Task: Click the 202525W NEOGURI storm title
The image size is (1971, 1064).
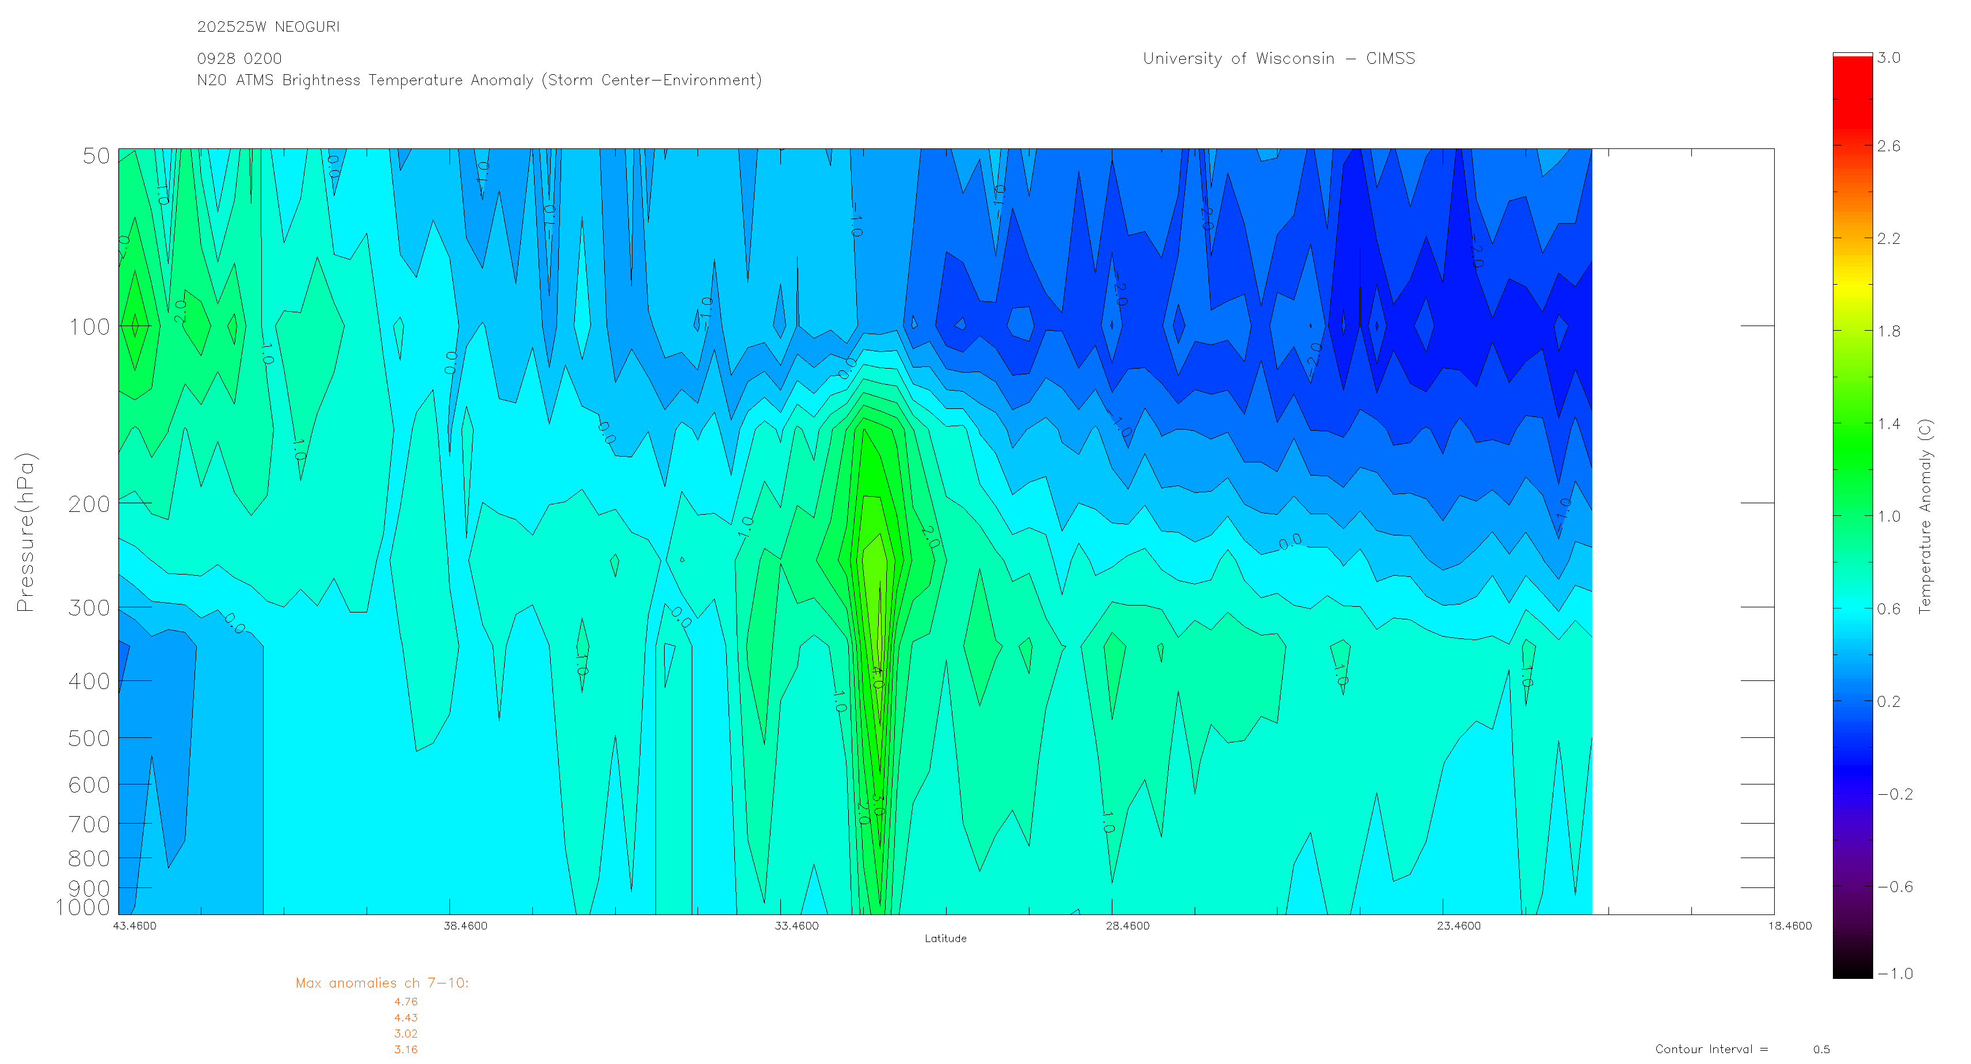Action: point(268,27)
